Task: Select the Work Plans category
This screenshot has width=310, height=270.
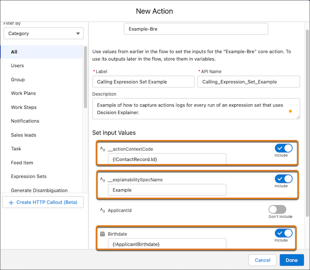Action: 23,93
